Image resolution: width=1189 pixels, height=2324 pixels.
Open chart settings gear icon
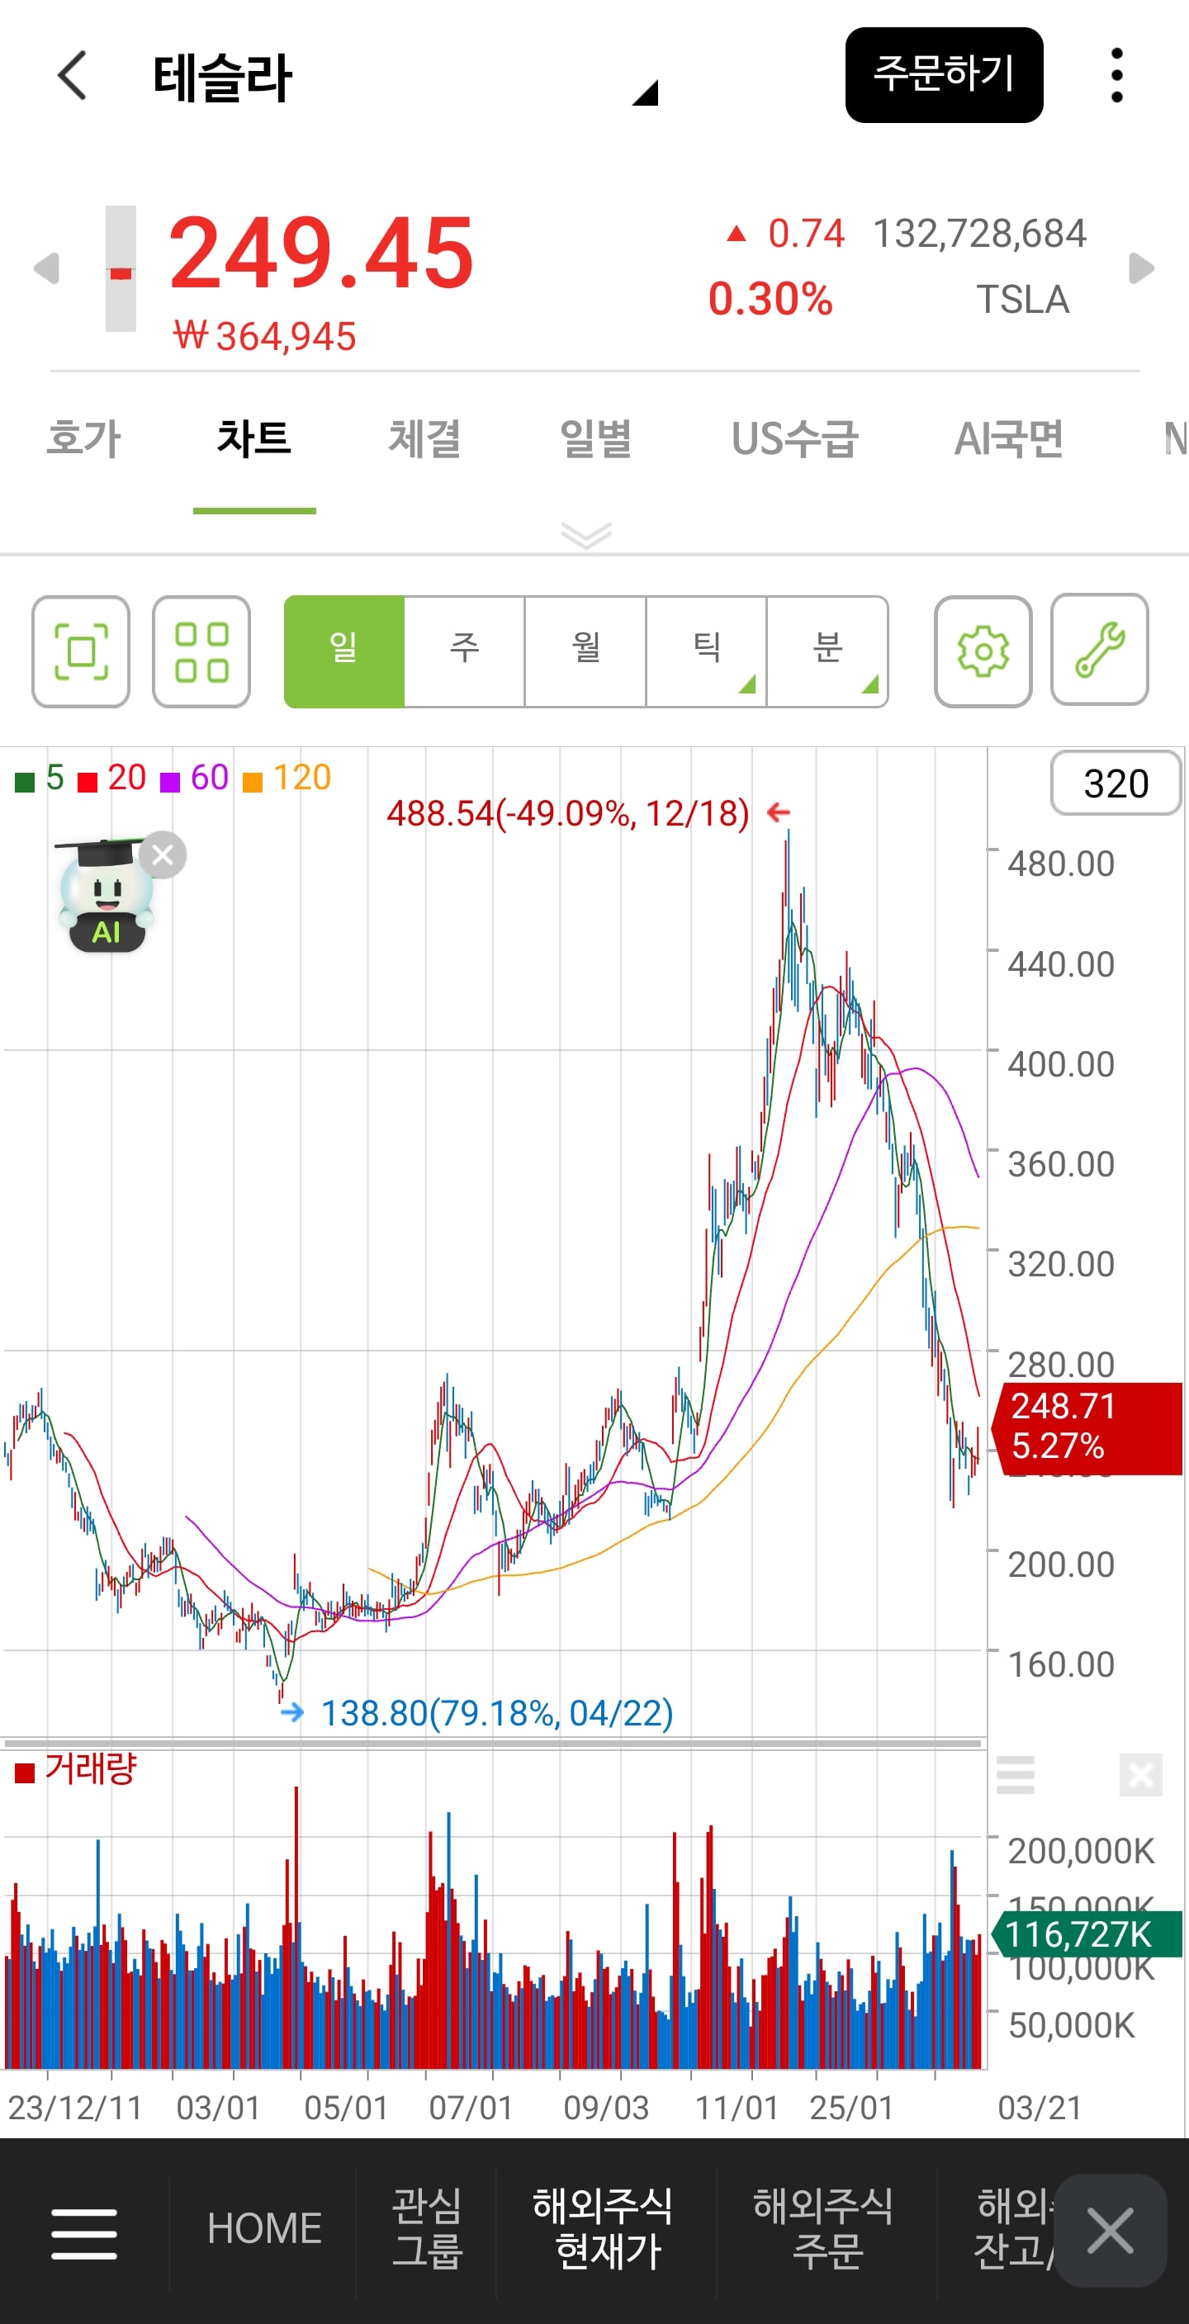983,651
